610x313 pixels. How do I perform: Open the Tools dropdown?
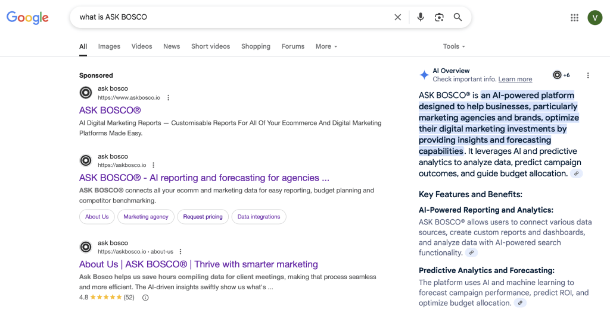pos(454,46)
